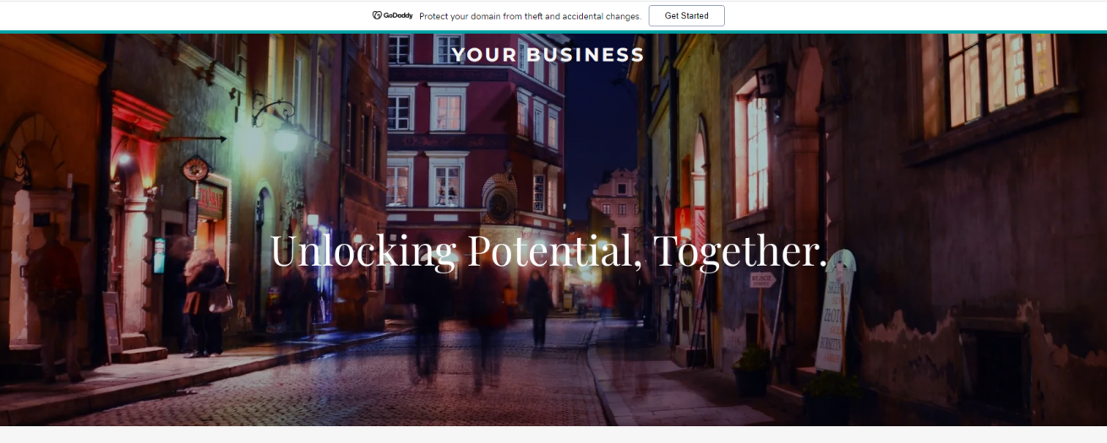1107x443 pixels.
Task: Click the domain protection banner text
Action: click(x=530, y=16)
